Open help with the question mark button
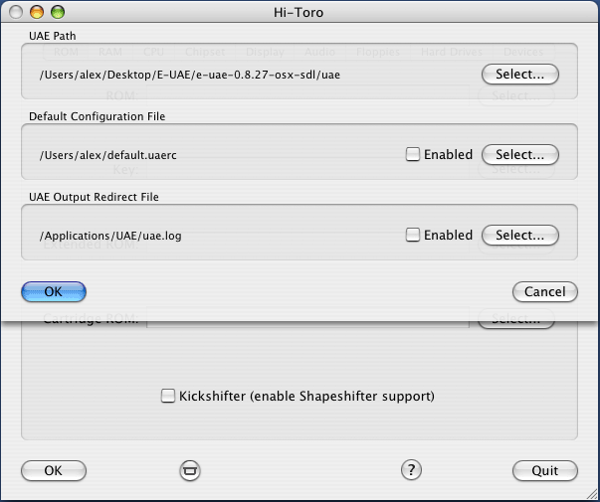This screenshot has width=600, height=502. click(411, 469)
